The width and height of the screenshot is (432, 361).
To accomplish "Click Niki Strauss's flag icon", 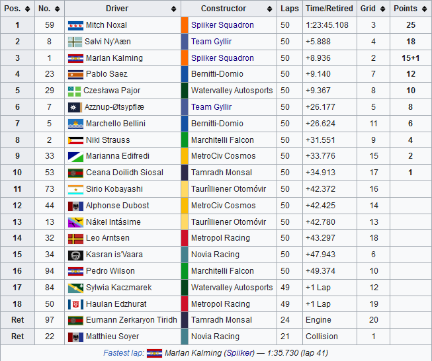I will [x=75, y=140].
